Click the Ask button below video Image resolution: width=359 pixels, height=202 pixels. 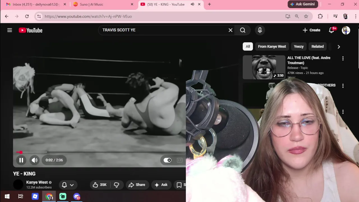(x=161, y=185)
